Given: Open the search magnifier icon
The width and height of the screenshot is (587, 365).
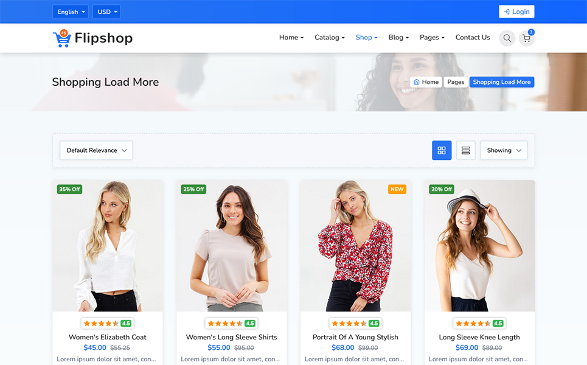Looking at the screenshot, I should click(507, 38).
